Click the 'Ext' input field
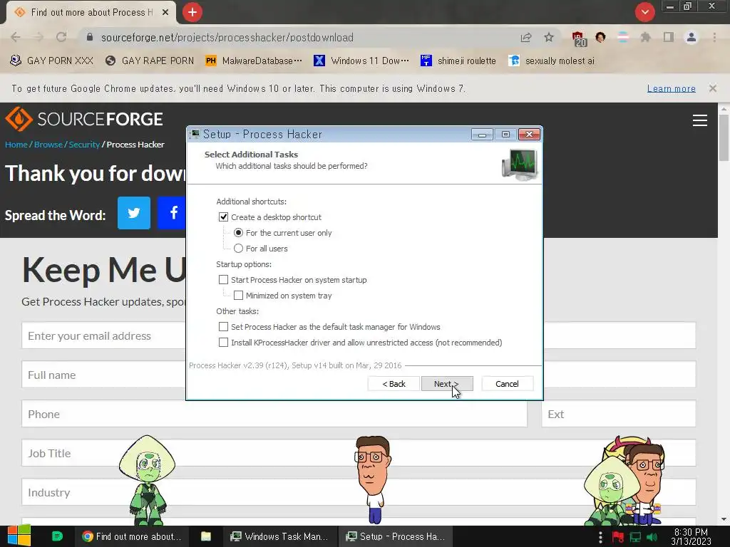This screenshot has width=730, height=547. 619,414
